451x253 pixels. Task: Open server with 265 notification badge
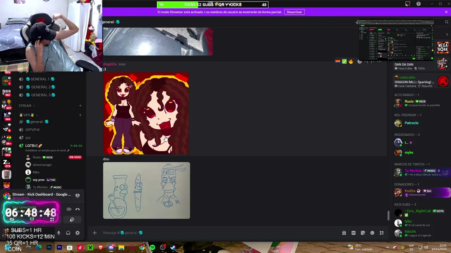[6, 151]
